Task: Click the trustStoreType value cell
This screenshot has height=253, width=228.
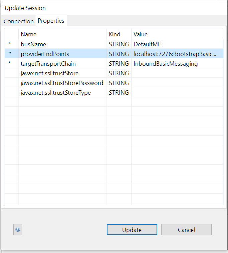Action: pyautogui.click(x=177, y=93)
